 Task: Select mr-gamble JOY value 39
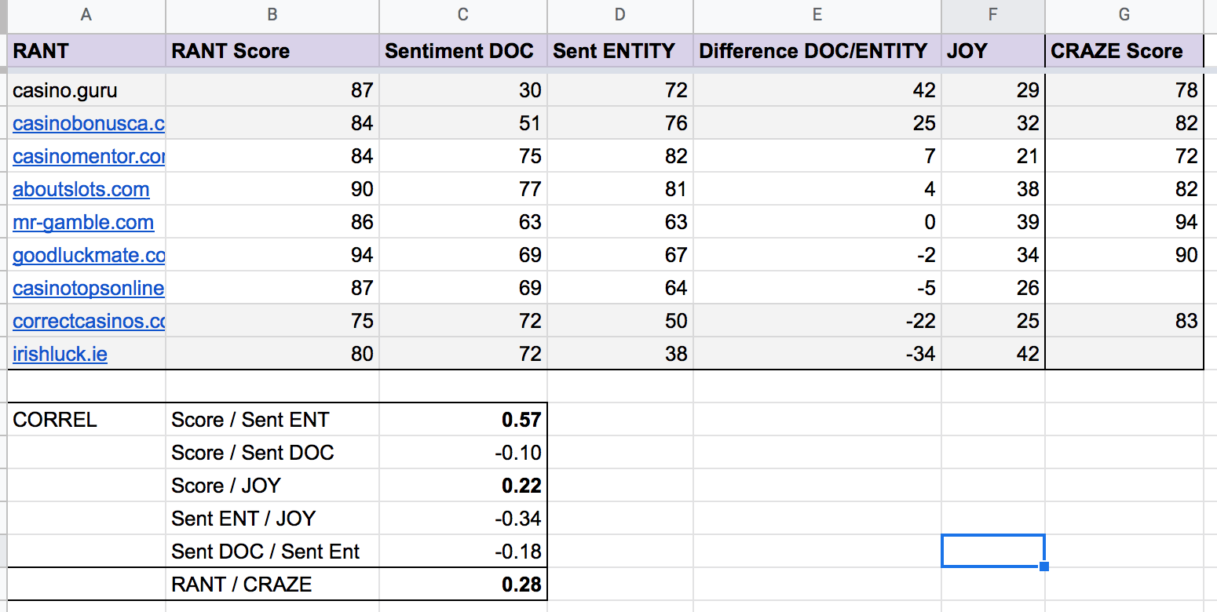(x=993, y=222)
